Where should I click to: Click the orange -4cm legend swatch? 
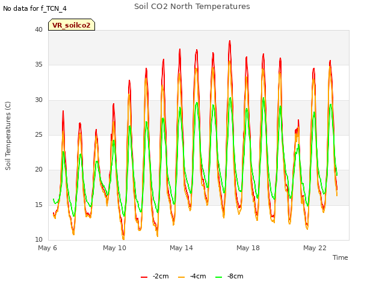[182, 277]
